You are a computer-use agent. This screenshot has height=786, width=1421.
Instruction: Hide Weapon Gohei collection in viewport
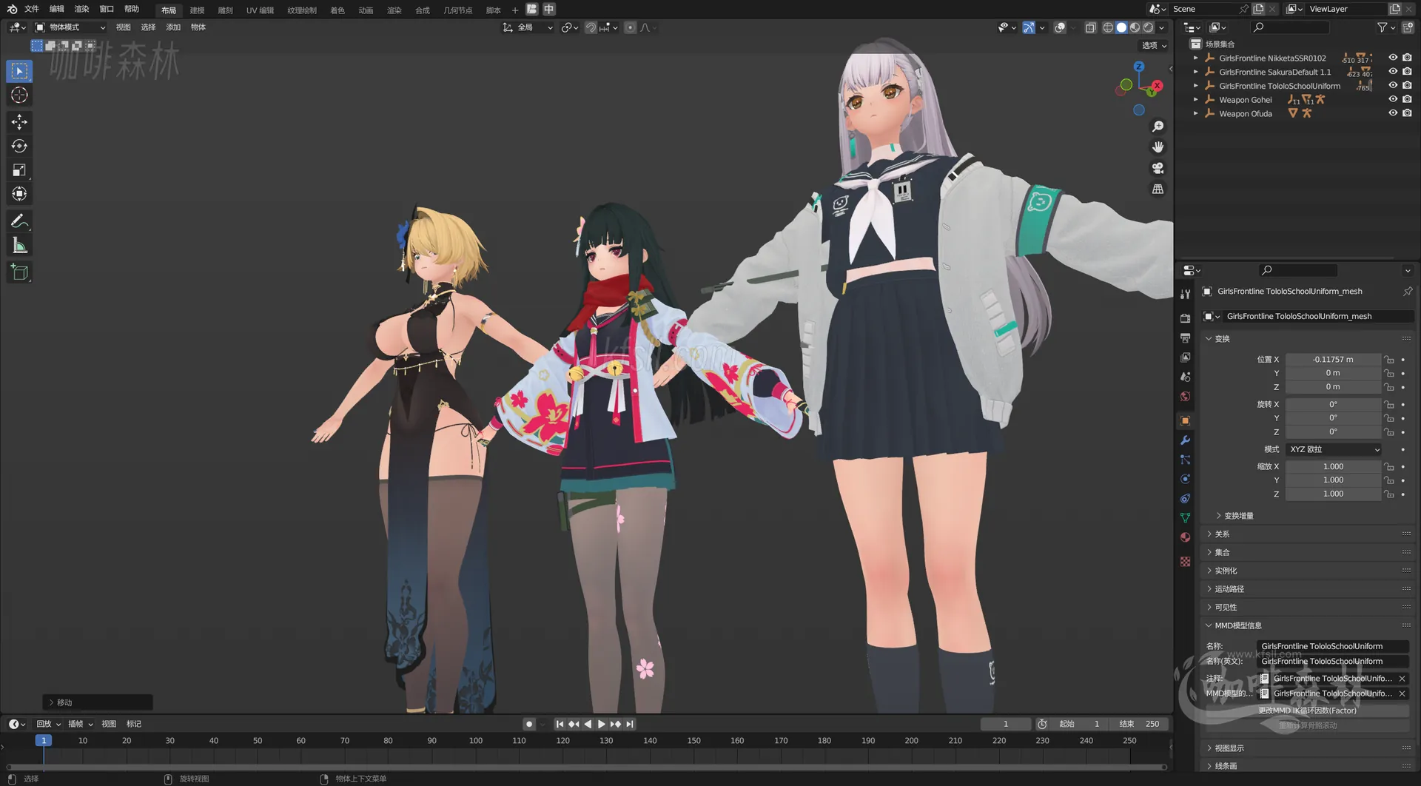pos(1394,100)
